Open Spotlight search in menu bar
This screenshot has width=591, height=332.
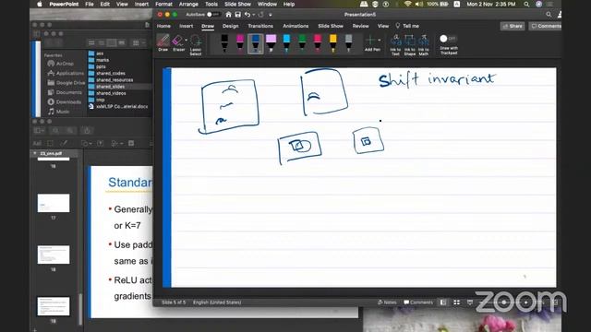pos(526,4)
